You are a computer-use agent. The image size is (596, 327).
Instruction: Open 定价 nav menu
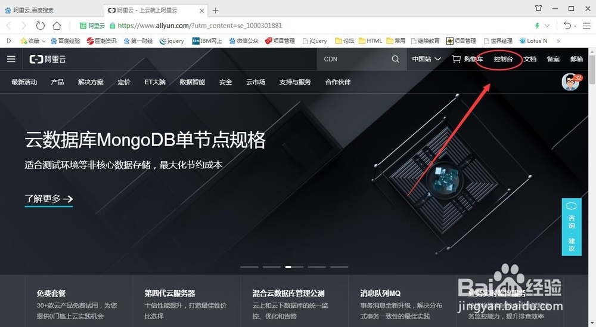pyautogui.click(x=124, y=82)
